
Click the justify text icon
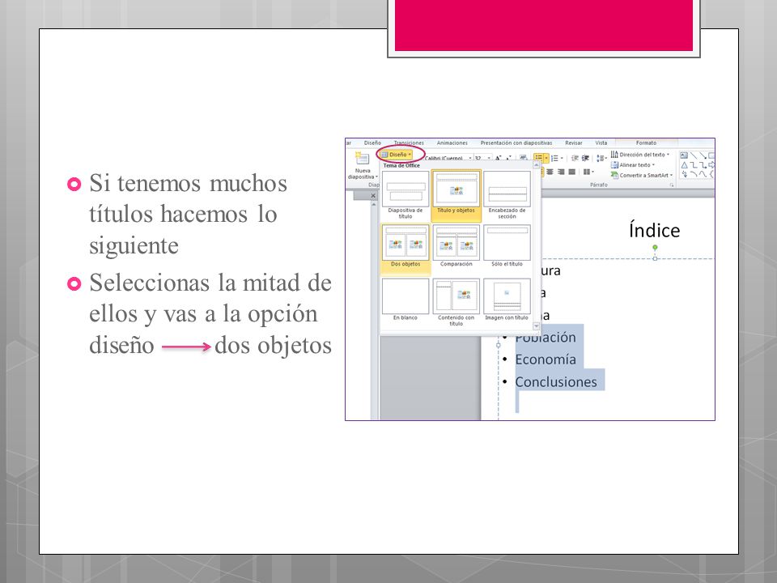click(572, 172)
